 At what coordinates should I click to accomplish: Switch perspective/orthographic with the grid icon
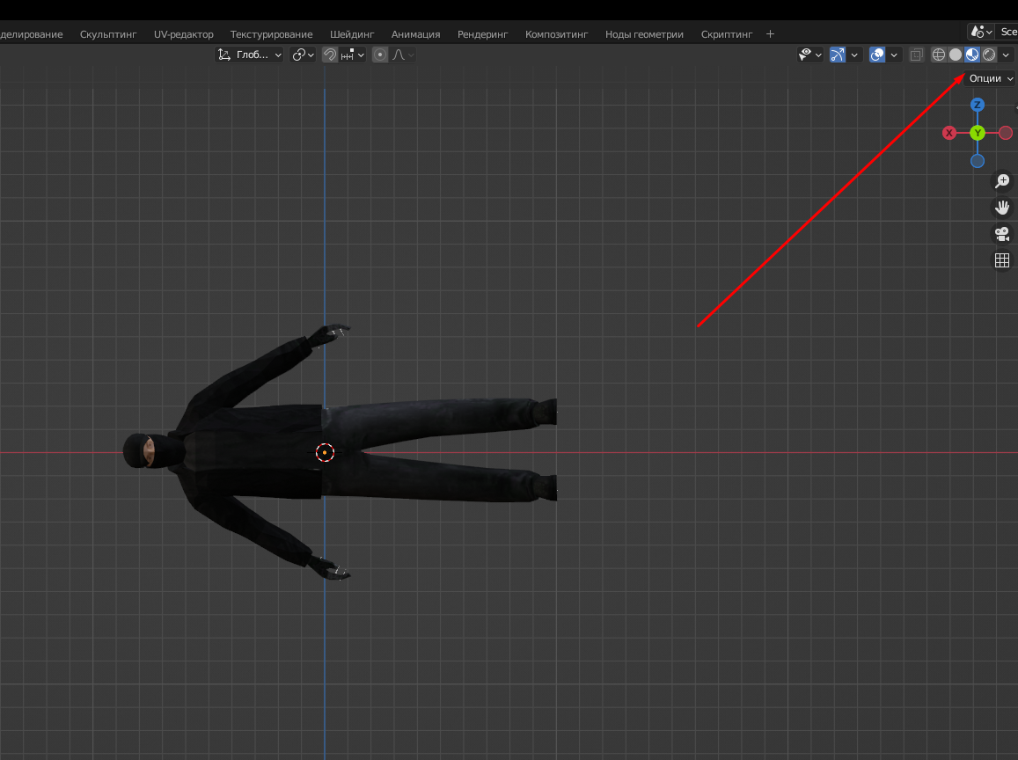coord(1001,260)
